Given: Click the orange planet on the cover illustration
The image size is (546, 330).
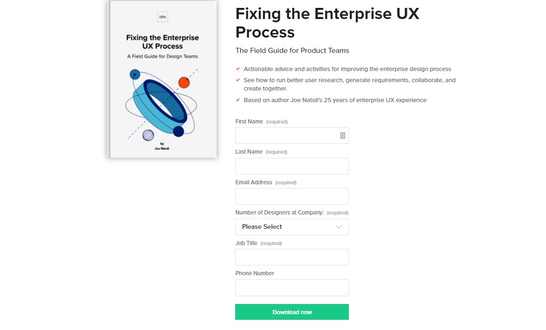Looking at the screenshot, I should [184, 83].
